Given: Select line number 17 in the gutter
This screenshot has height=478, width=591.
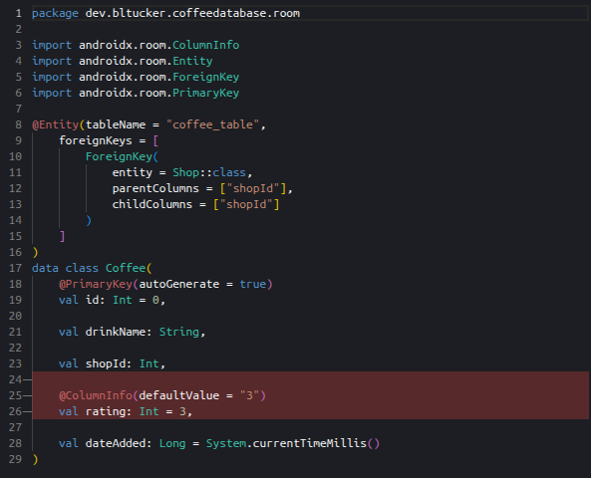Looking at the screenshot, I should [x=15, y=268].
